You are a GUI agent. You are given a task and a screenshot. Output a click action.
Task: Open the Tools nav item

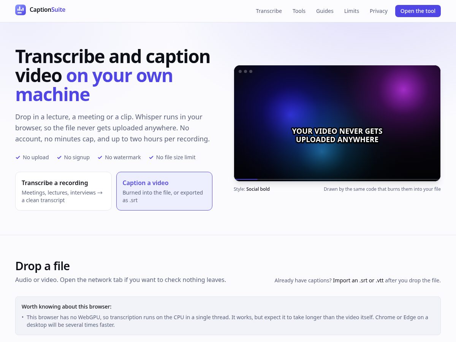coord(299,11)
